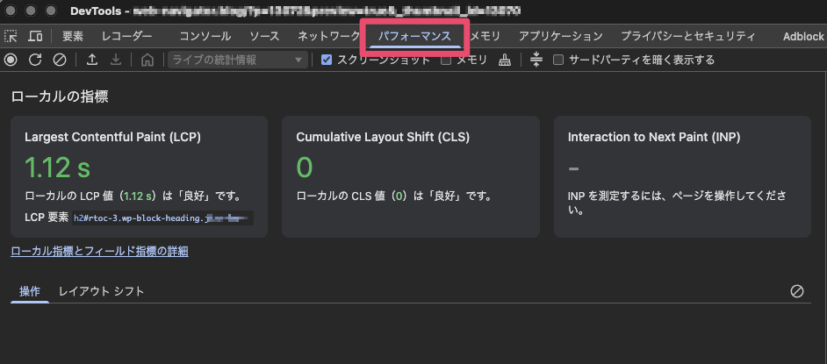Click the collect garbage broom icon
Viewport: 827px width, 364px height.
[x=505, y=60]
